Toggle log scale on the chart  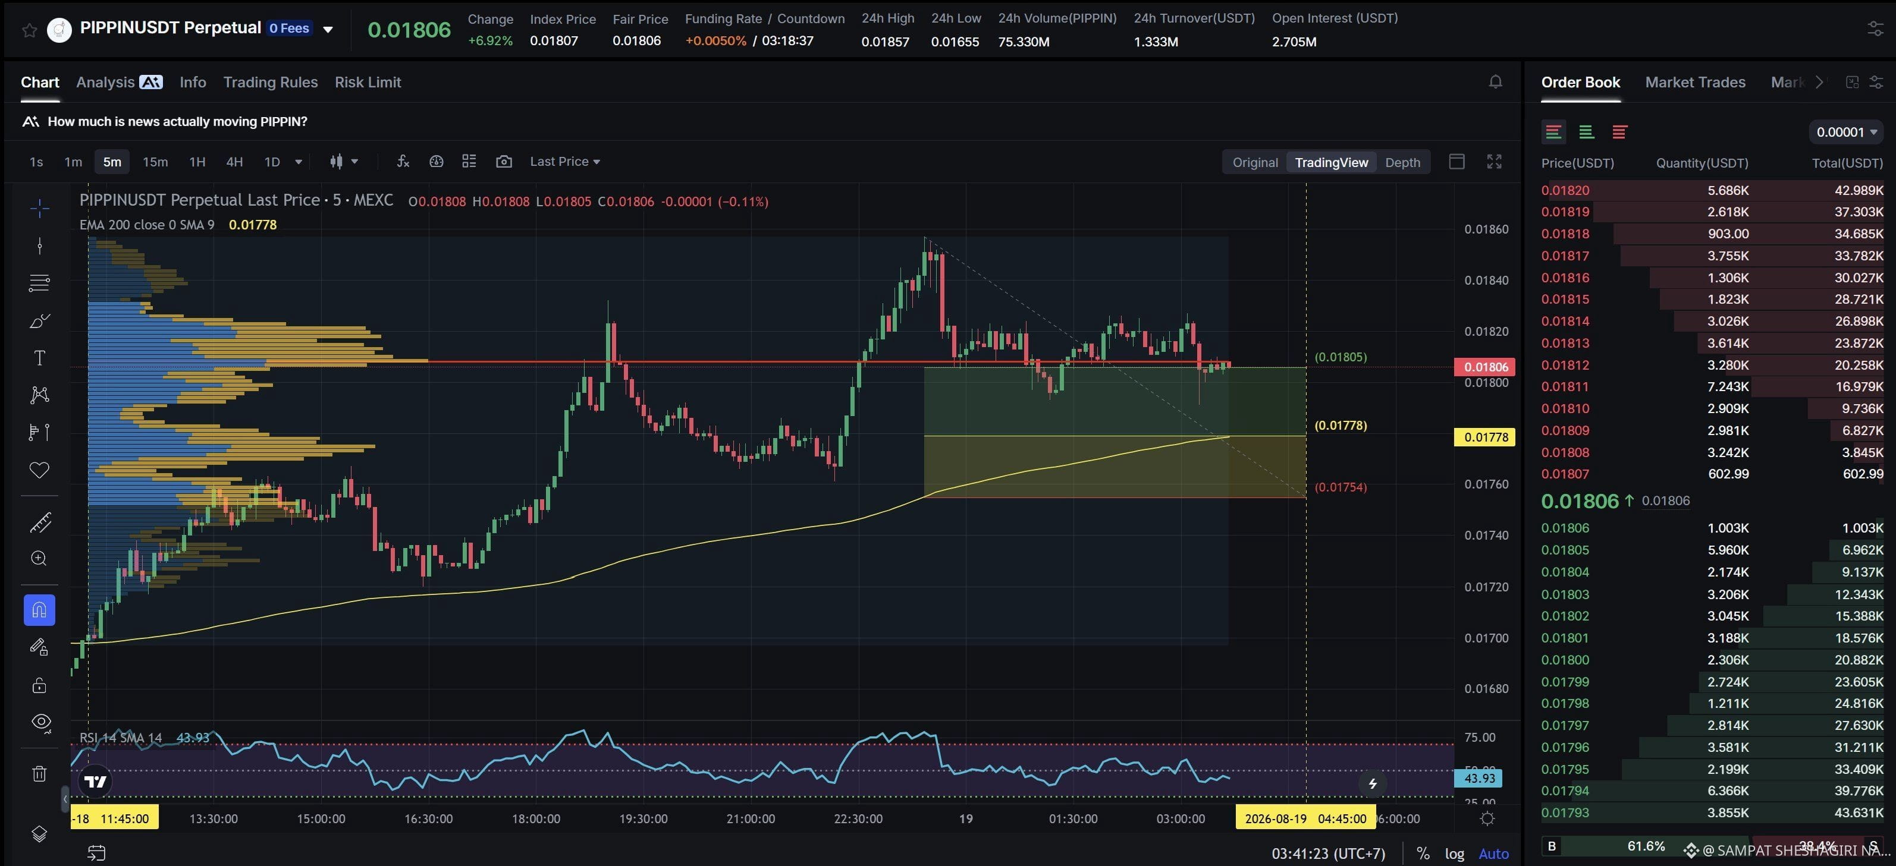[x=1454, y=854]
